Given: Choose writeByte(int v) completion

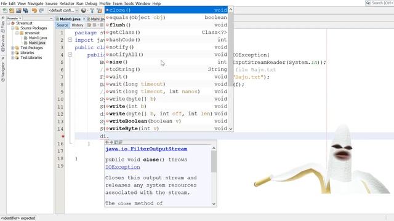Looking at the screenshot, I should coord(166,128).
